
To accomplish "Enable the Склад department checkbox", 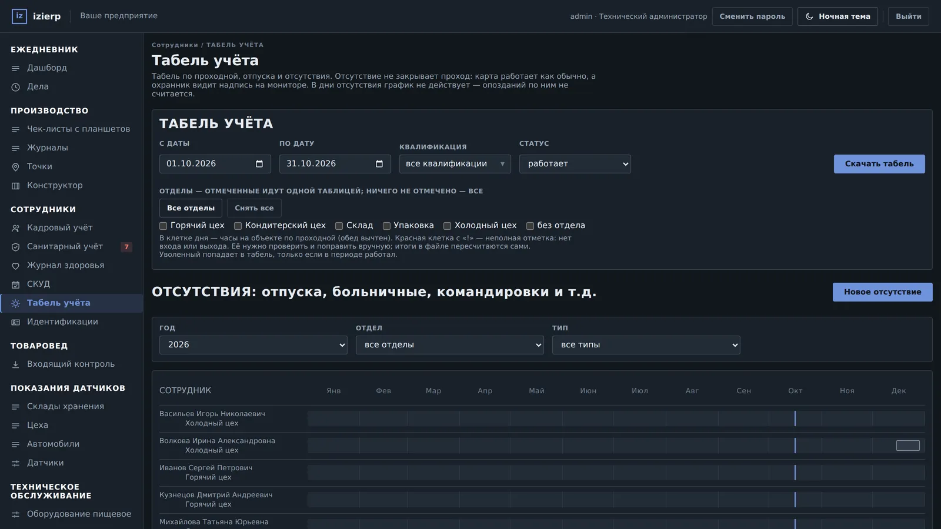I will pos(339,226).
